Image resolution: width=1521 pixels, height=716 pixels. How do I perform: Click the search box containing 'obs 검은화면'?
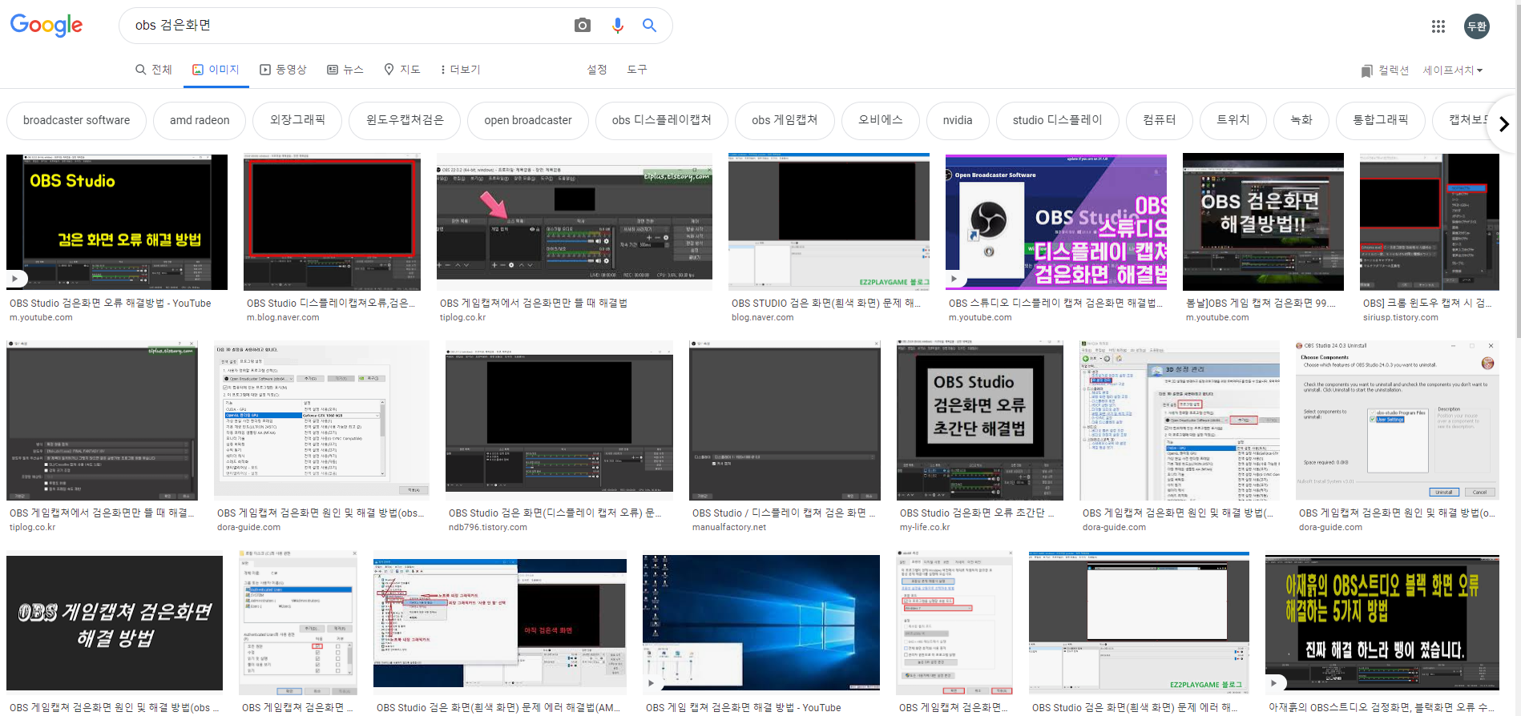click(345, 26)
